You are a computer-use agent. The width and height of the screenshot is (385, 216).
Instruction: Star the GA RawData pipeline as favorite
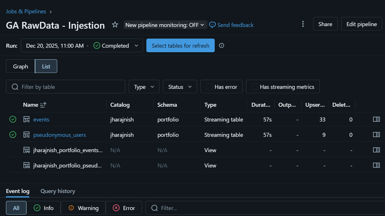tap(115, 25)
